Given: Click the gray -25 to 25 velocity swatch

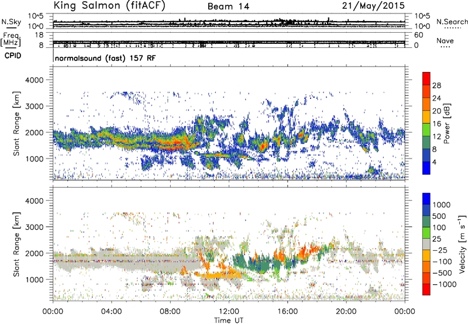Looking at the screenshot, I should coord(426,244).
